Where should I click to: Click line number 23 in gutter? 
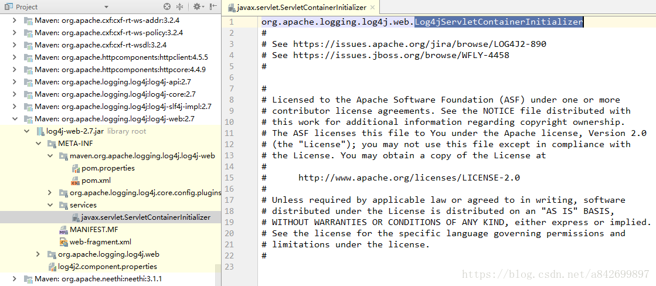(229, 266)
